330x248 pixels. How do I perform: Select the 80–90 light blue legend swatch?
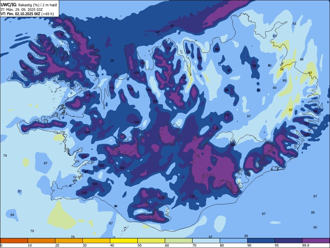234,241
